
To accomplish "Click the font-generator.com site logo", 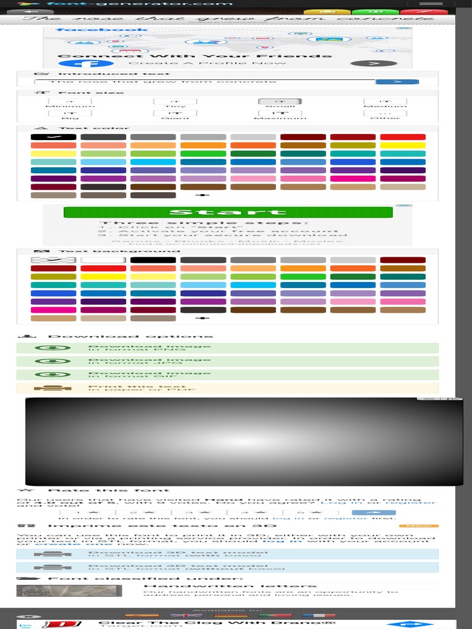I will click(x=125, y=4).
